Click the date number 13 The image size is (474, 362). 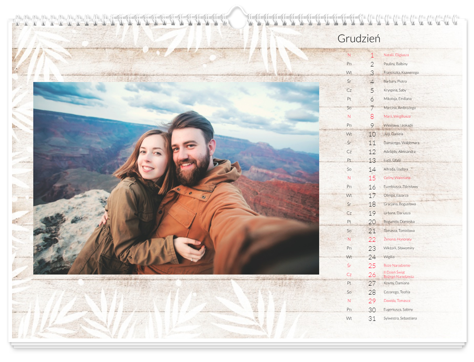pos(372,161)
